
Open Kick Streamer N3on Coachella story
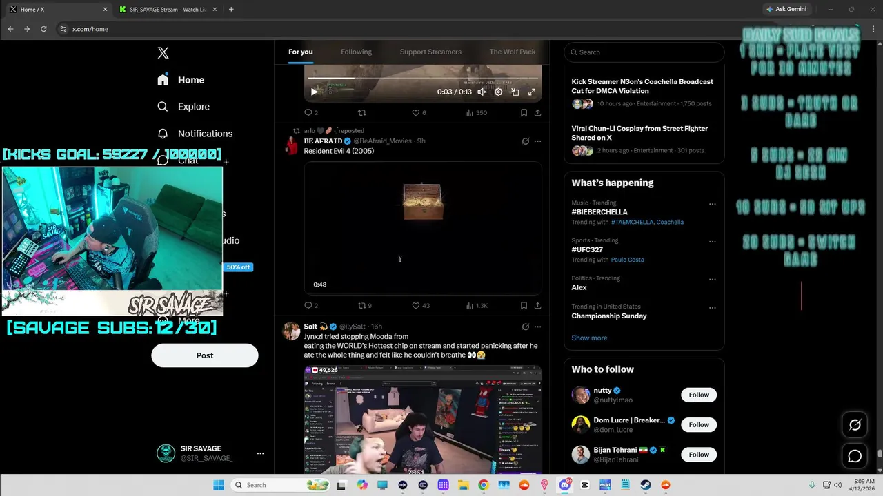point(644,93)
